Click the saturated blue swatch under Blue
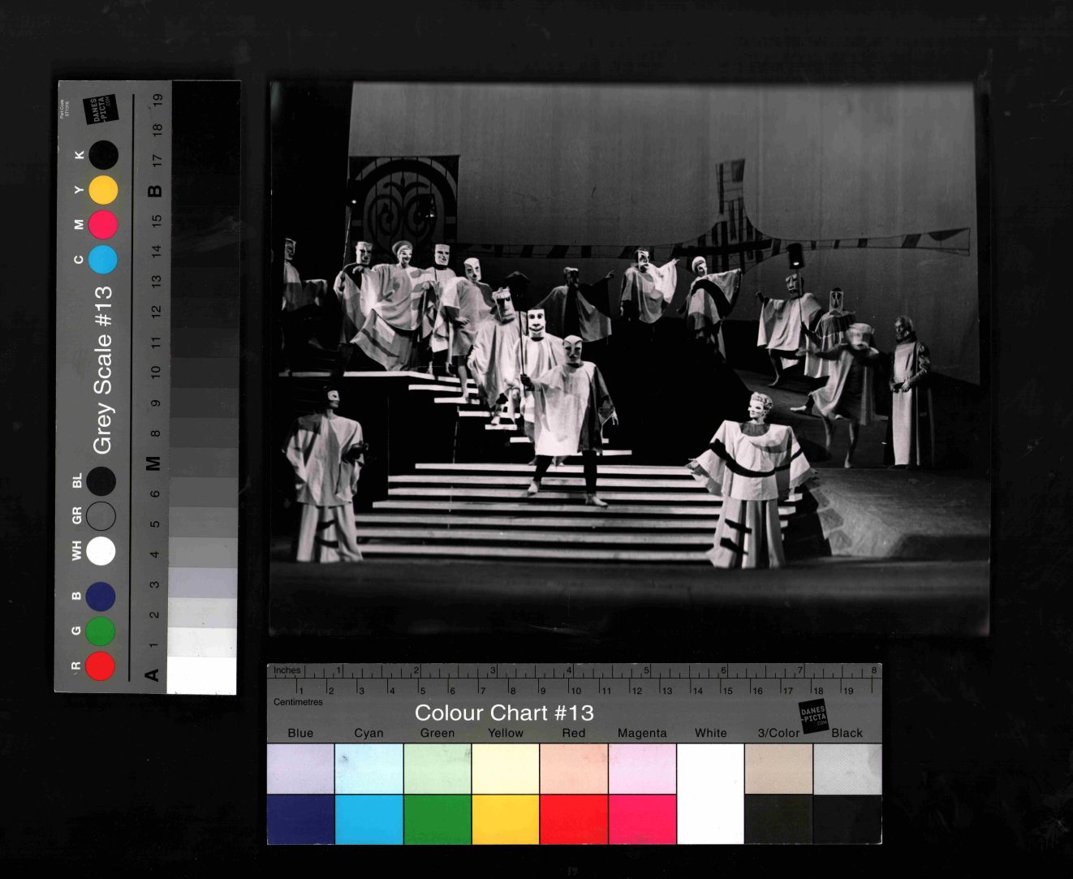The image size is (1073, 879). [x=300, y=819]
